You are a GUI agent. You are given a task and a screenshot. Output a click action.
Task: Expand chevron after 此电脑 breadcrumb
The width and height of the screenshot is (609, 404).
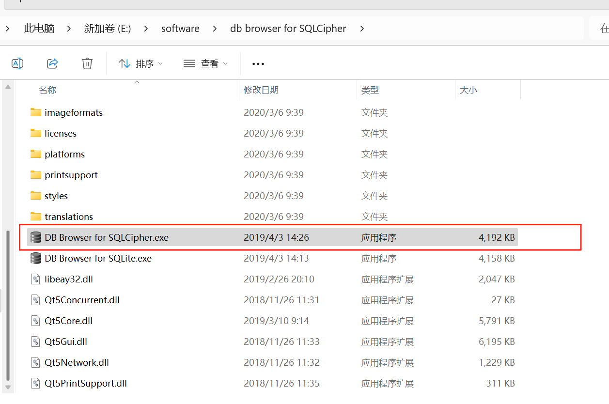pyautogui.click(x=69, y=29)
